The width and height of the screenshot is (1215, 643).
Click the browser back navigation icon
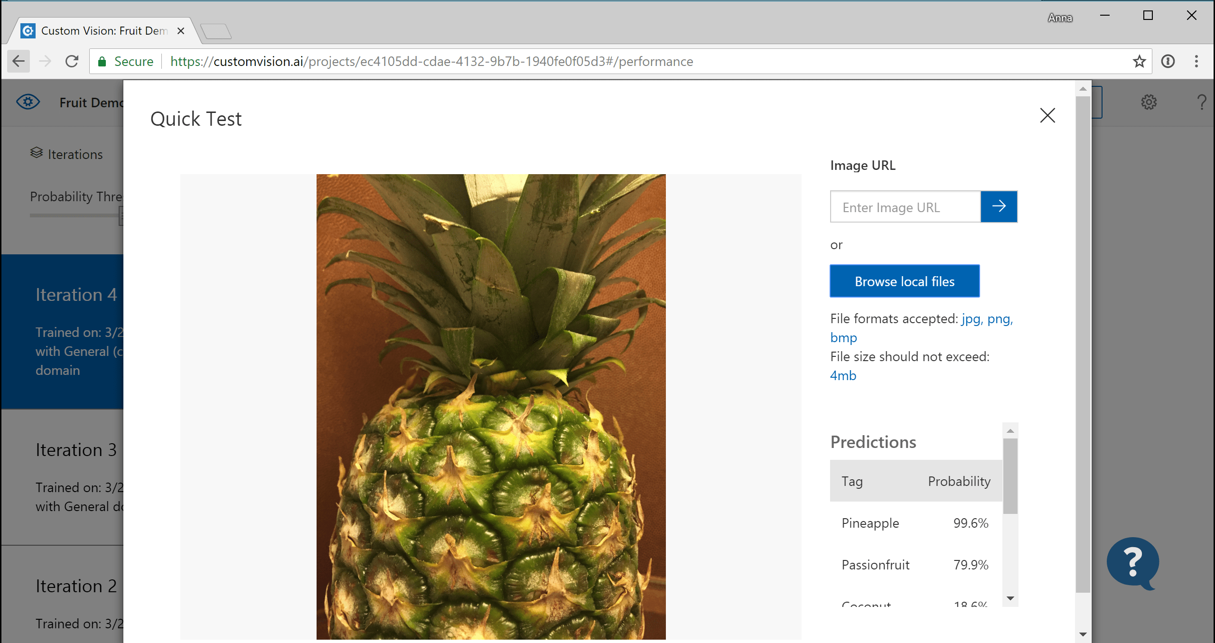[x=19, y=62]
